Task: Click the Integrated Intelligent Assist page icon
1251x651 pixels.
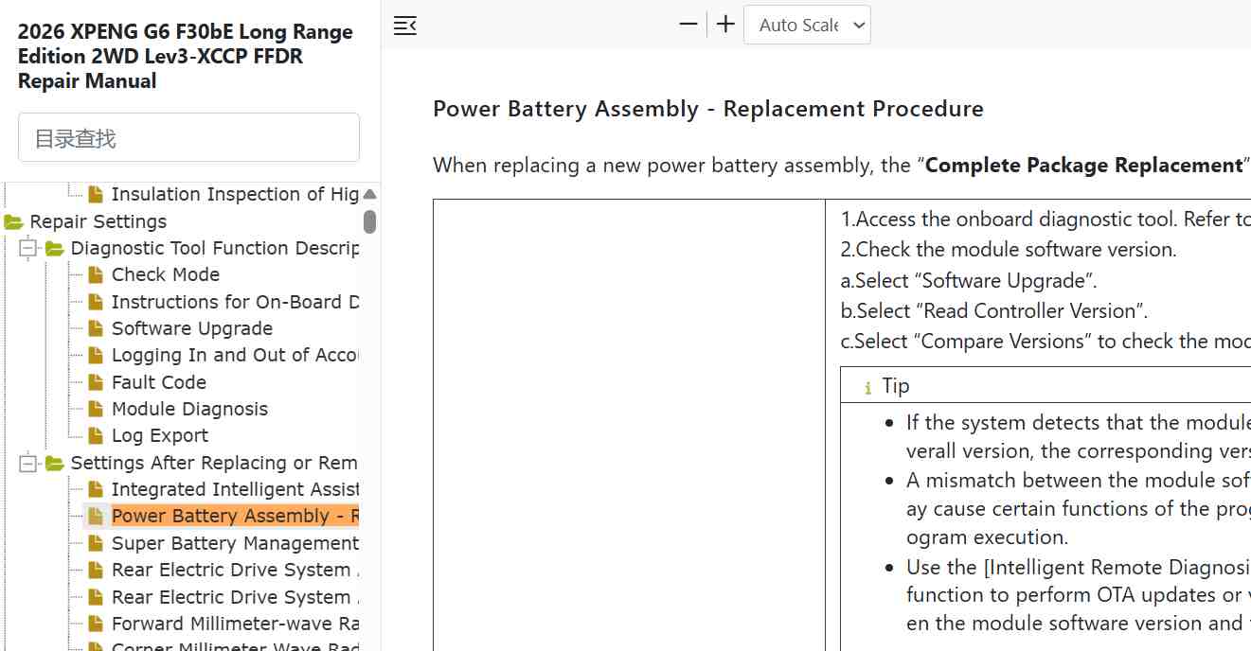Action: coord(96,490)
